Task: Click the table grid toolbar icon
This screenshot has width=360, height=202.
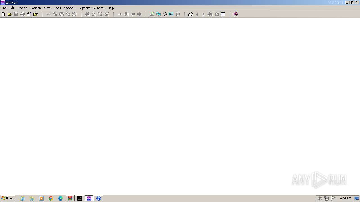Action: pyautogui.click(x=223, y=14)
